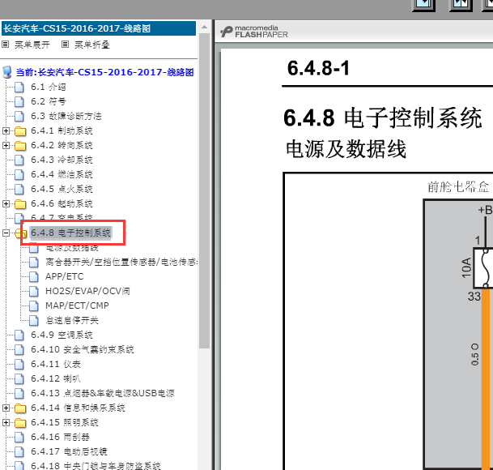
Task: Expand the 6.4.15 照明系统 folder
Action: tap(6, 422)
